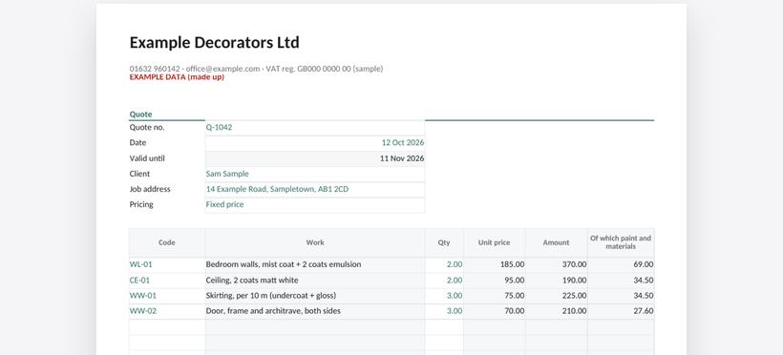Image resolution: width=783 pixels, height=355 pixels.
Task: Select unit price 75.00
Action: click(x=495, y=296)
